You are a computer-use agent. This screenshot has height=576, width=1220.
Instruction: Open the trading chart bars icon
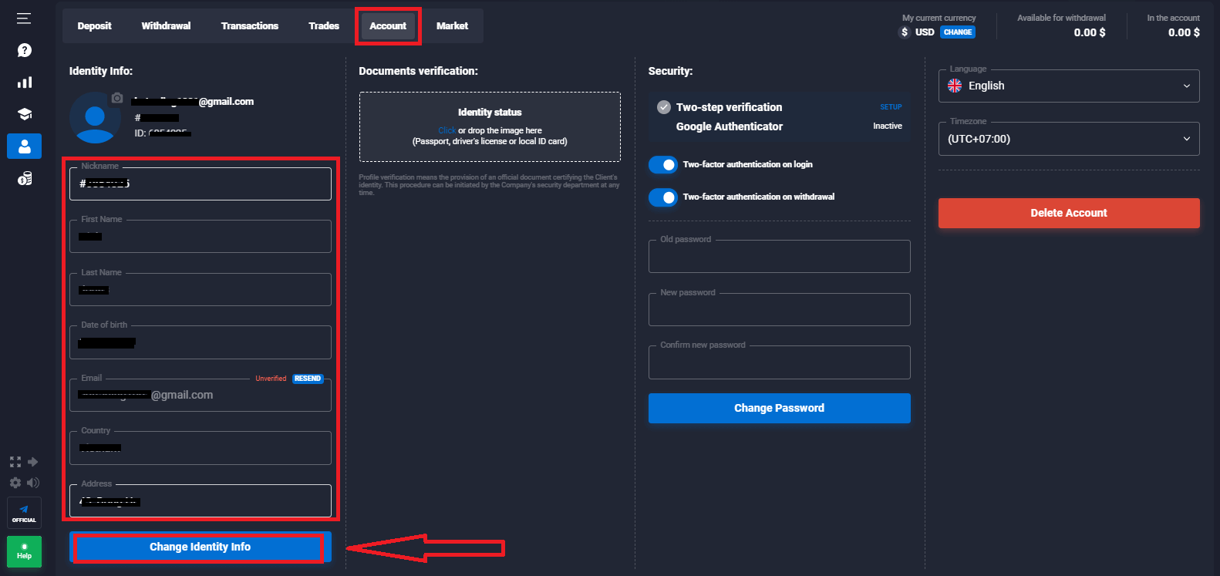click(x=25, y=82)
